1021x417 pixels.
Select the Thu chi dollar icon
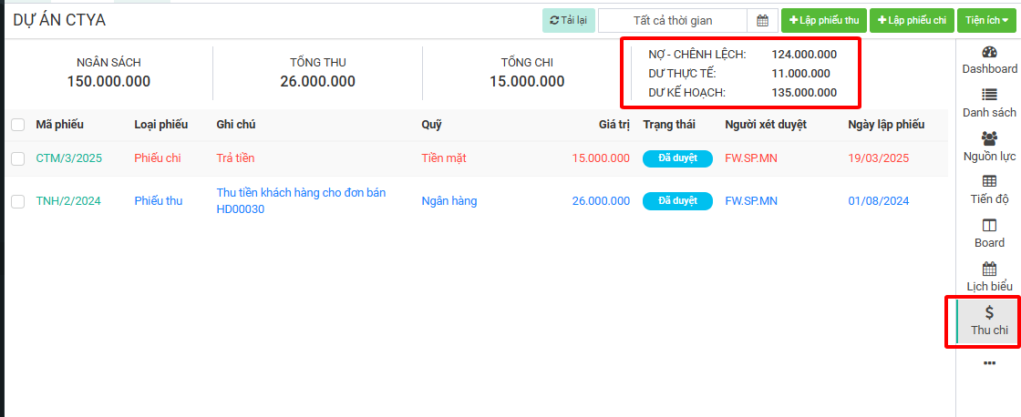coord(989,313)
